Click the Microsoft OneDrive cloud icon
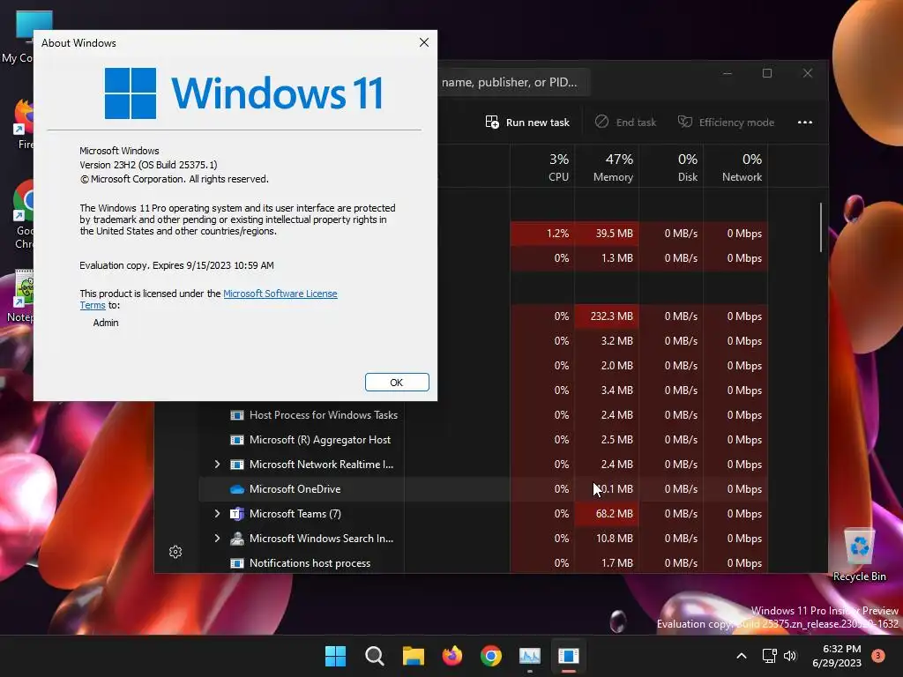The image size is (903, 677). tap(236, 489)
